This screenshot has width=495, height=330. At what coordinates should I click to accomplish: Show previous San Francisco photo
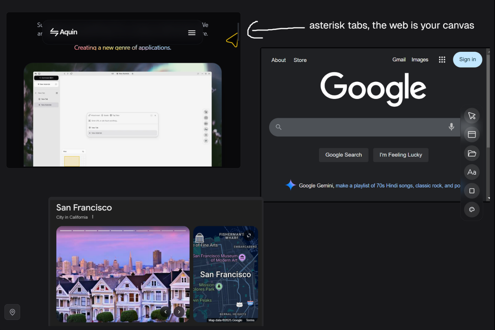tap(165, 312)
